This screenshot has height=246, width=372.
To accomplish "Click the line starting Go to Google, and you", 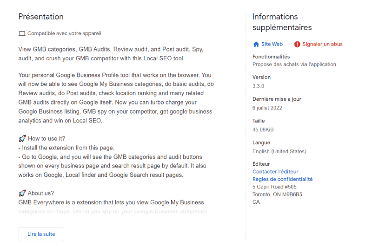I will pyautogui.click(x=110, y=157).
